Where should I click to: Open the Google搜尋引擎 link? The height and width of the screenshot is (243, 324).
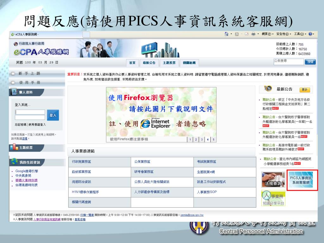[x=27, y=171]
